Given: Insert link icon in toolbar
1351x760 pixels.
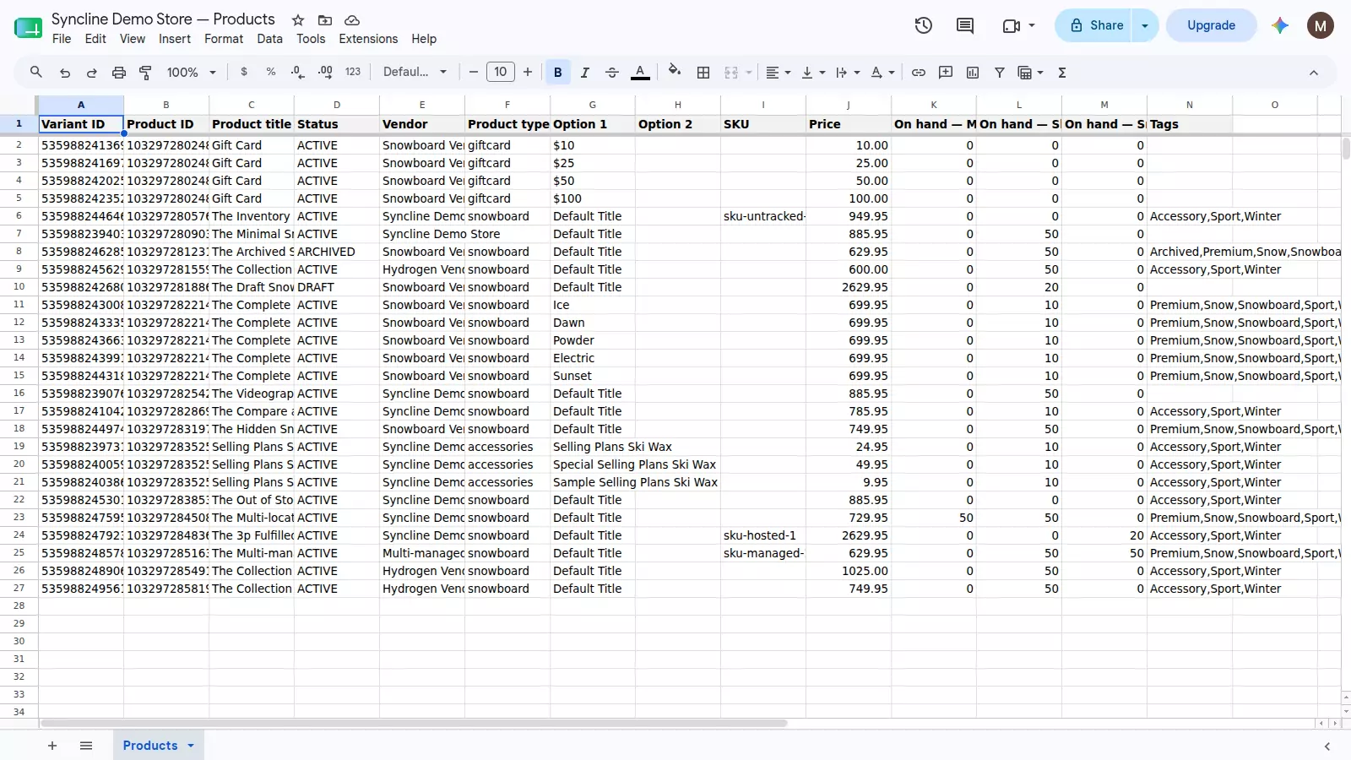Looking at the screenshot, I should click(x=919, y=73).
